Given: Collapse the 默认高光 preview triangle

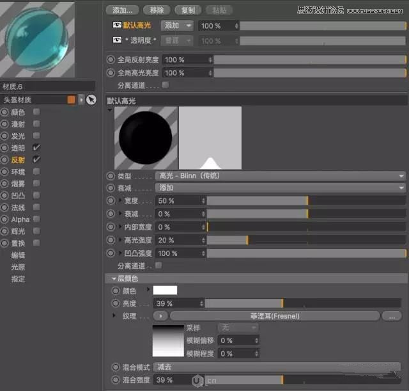Looking at the screenshot, I should tap(110, 110).
